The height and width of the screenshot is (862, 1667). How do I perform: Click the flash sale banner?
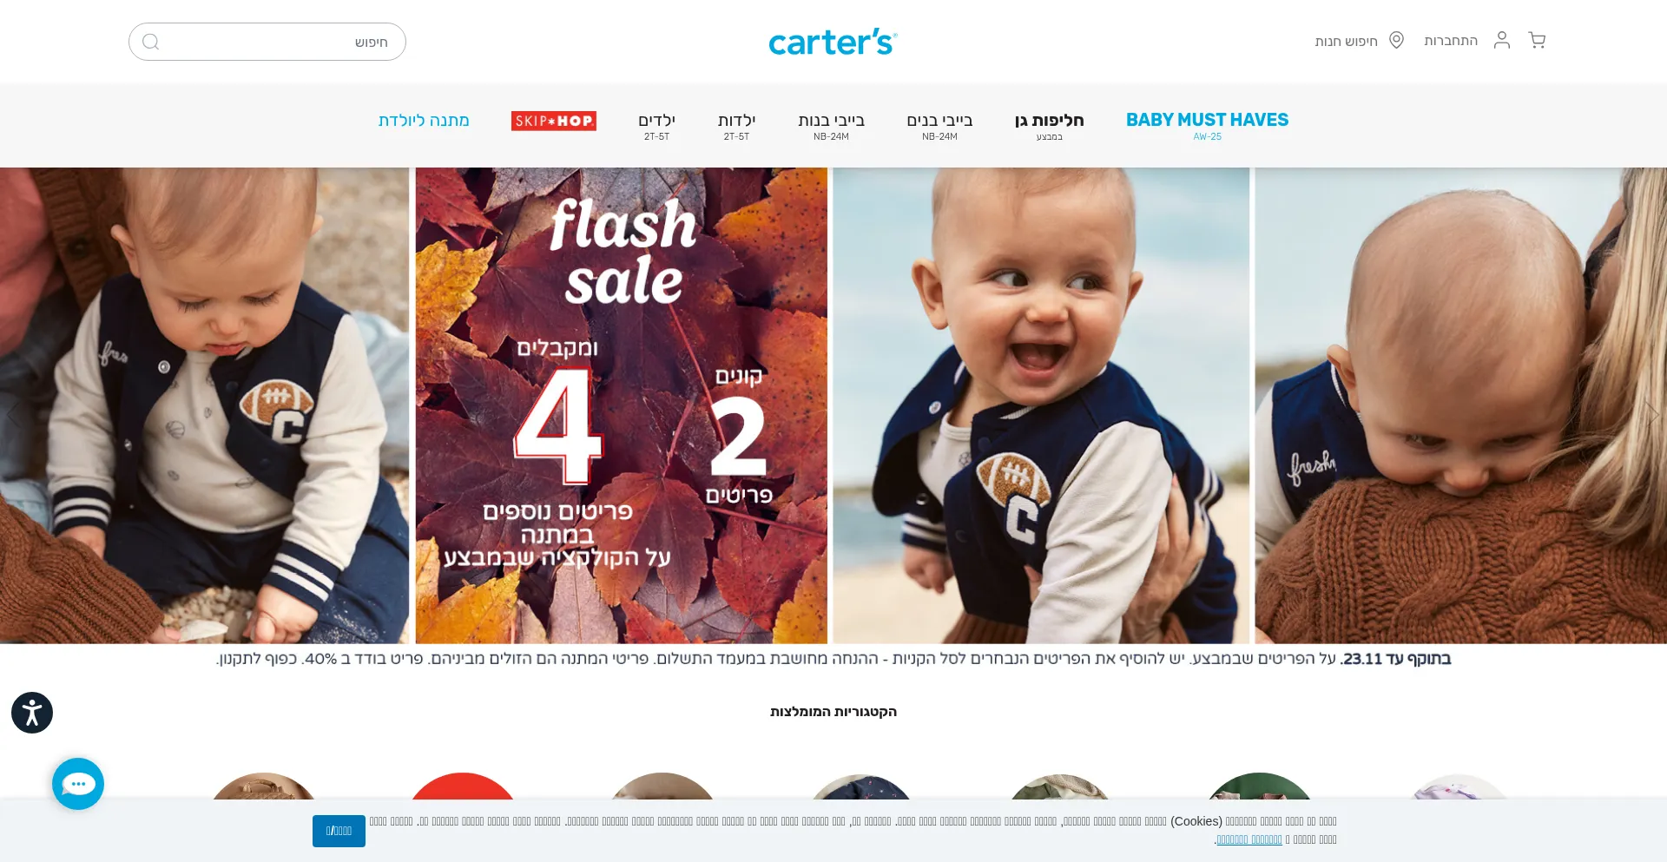621,405
